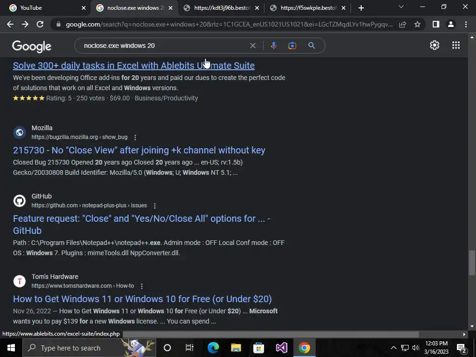Reload the current page
The image size is (476, 357).
click(x=40, y=24)
